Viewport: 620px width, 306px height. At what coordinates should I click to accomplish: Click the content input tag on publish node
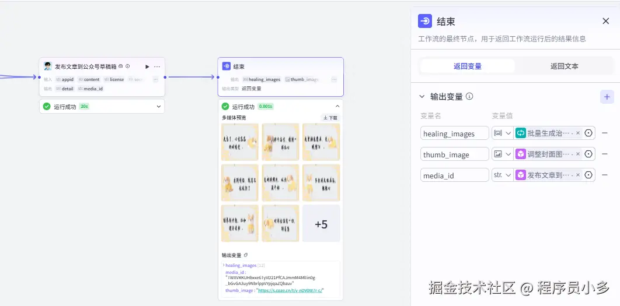pos(89,79)
